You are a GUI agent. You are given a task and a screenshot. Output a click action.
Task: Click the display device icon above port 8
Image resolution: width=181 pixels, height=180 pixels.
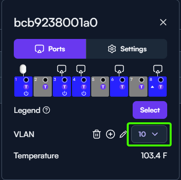[x=158, y=69]
